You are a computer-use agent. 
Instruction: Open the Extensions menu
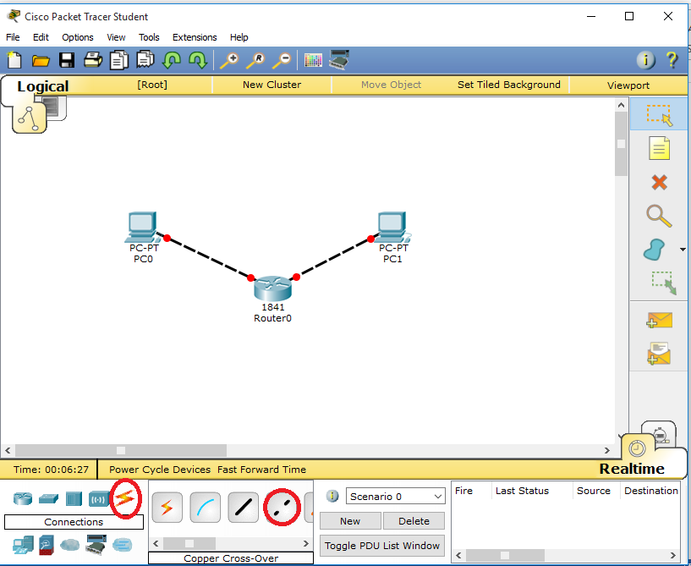pyautogui.click(x=195, y=37)
